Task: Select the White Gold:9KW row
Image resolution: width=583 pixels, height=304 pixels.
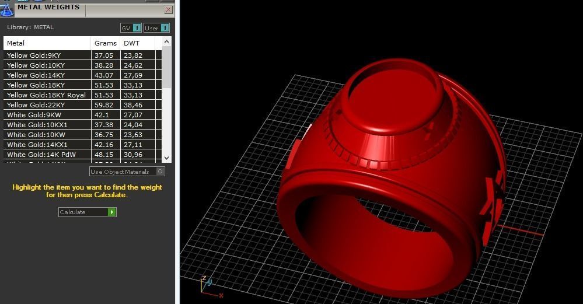Action: [82, 115]
